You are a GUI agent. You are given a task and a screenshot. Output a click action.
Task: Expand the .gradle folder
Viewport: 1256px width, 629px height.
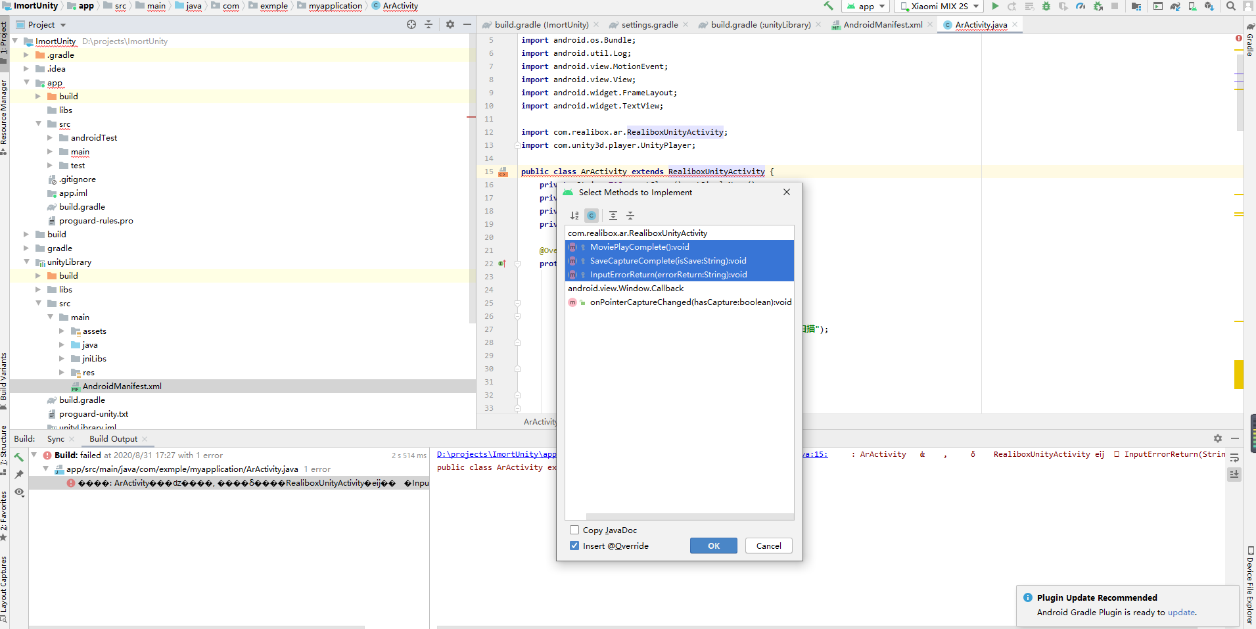click(26, 55)
